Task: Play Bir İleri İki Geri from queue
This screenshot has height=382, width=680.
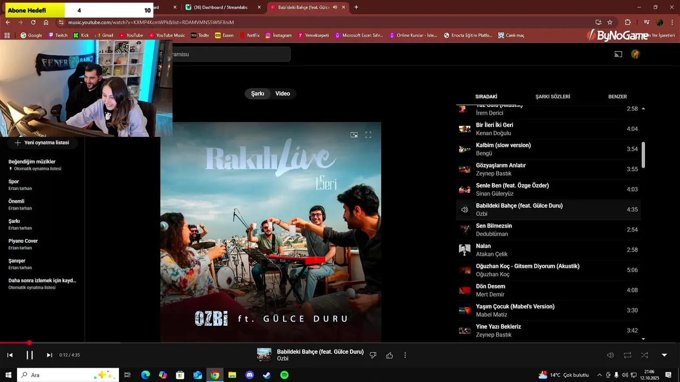Action: (548, 129)
